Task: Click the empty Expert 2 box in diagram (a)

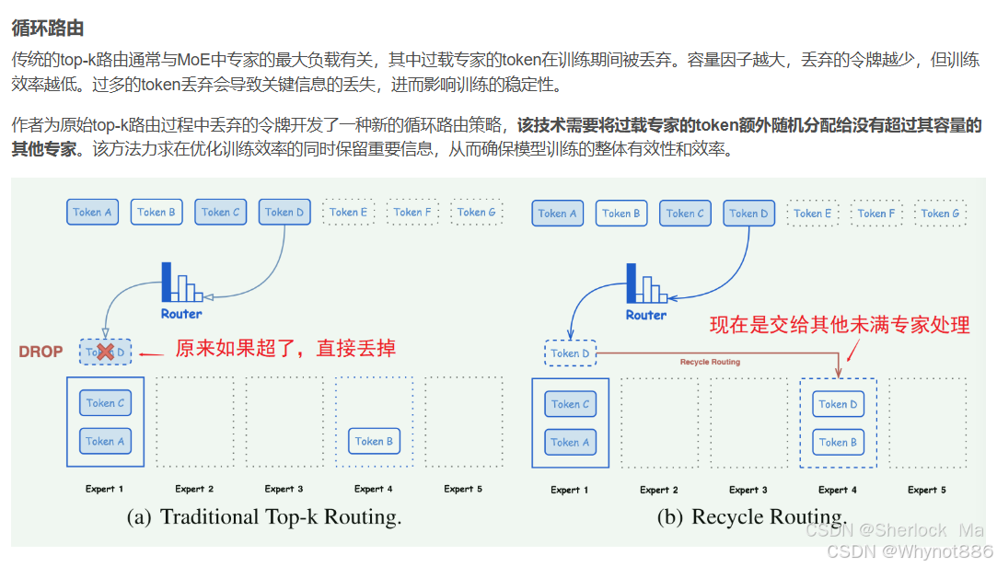Action: [195, 422]
